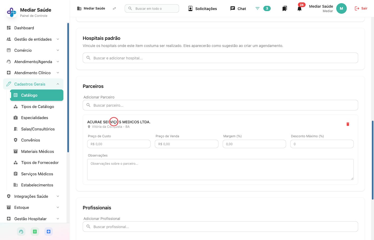The image size is (374, 240).
Task: Click the filter icon showing 3
Action: tap(263, 8)
